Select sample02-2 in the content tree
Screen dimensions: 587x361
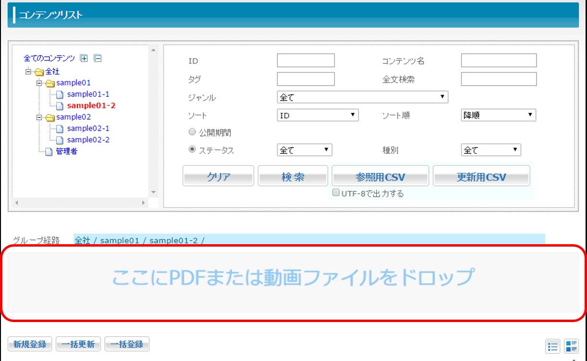pos(88,140)
